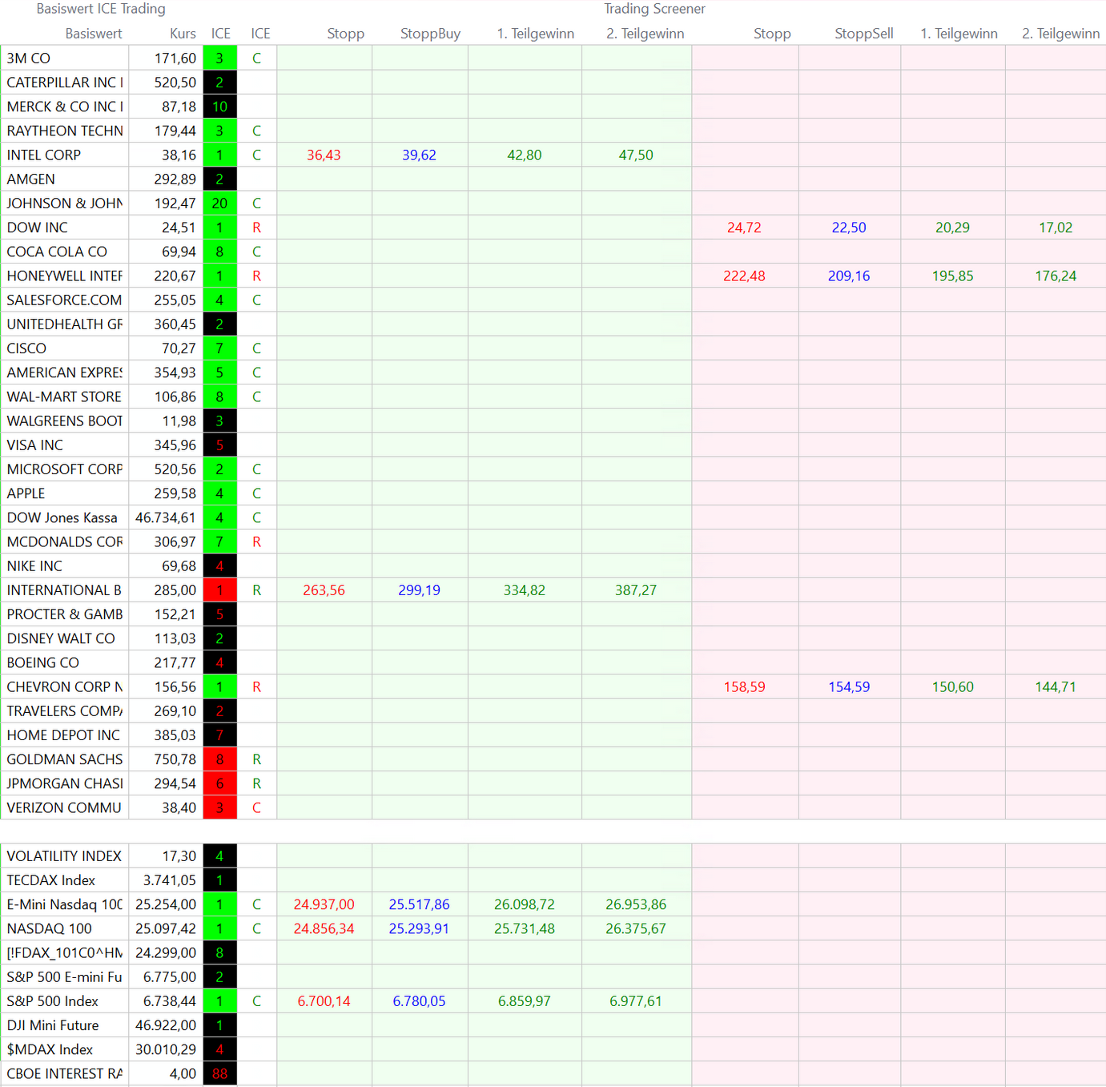1106x1087 pixels.
Task: Click the StoppBuy column header
Action: (x=430, y=34)
